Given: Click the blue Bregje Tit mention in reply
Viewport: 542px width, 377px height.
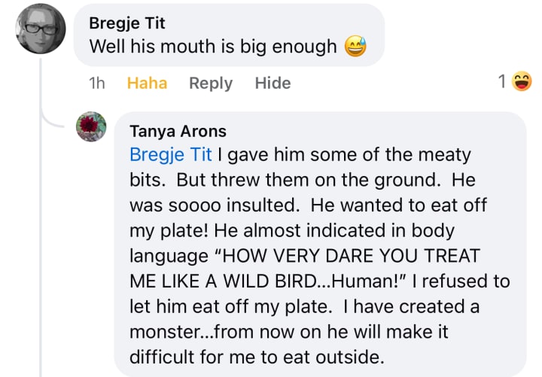Looking at the screenshot, I should (x=171, y=155).
